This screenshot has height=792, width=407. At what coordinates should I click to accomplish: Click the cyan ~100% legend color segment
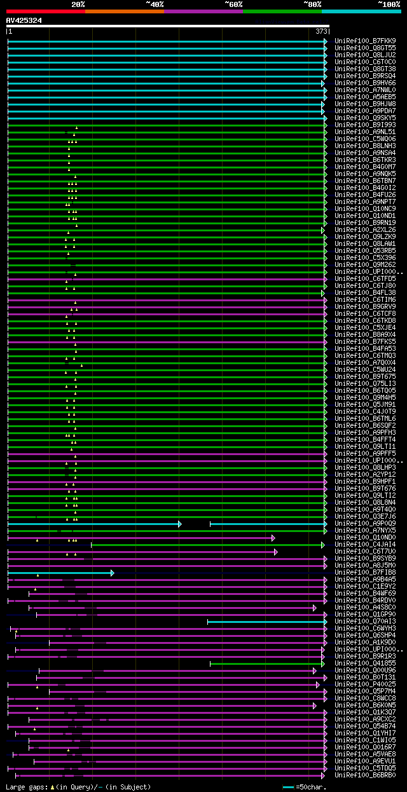point(361,11)
